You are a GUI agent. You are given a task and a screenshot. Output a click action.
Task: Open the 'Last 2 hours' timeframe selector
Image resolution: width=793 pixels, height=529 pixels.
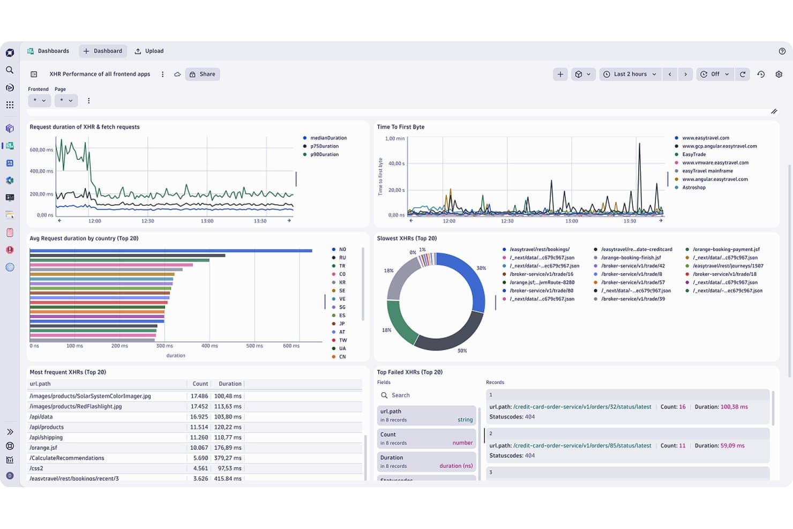[x=630, y=74]
